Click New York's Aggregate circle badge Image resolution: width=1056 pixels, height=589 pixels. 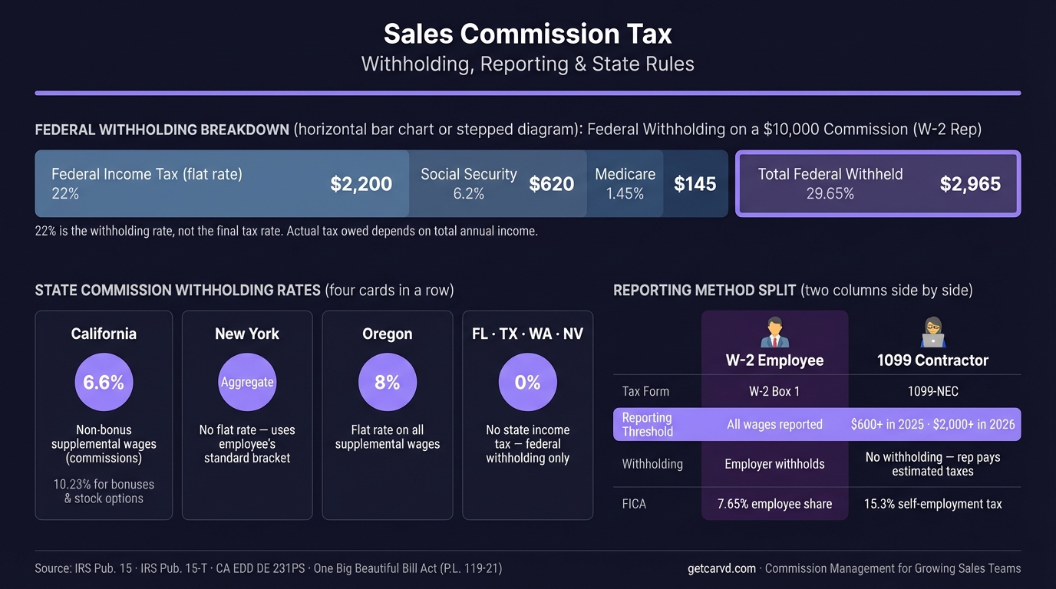[x=247, y=382]
